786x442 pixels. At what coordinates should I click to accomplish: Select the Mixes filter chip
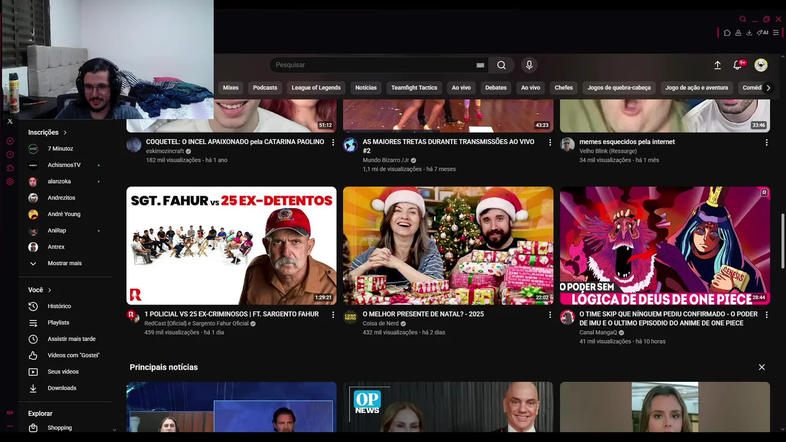230,88
